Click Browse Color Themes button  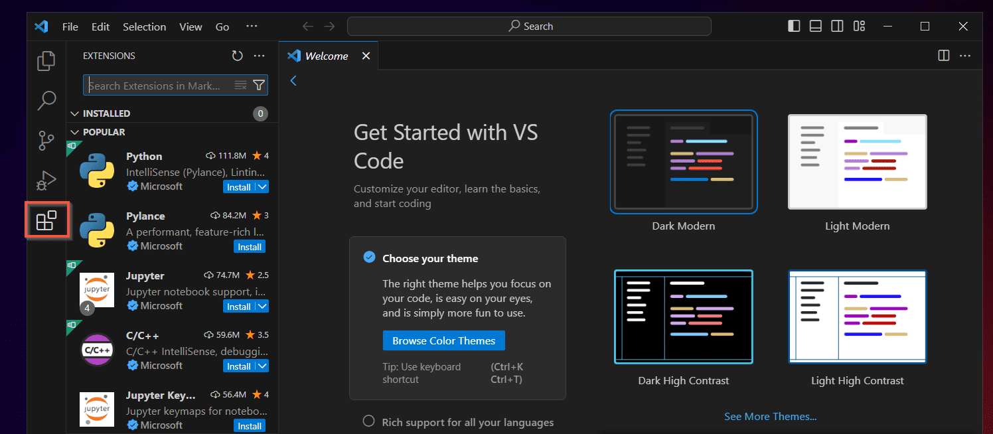pos(443,340)
